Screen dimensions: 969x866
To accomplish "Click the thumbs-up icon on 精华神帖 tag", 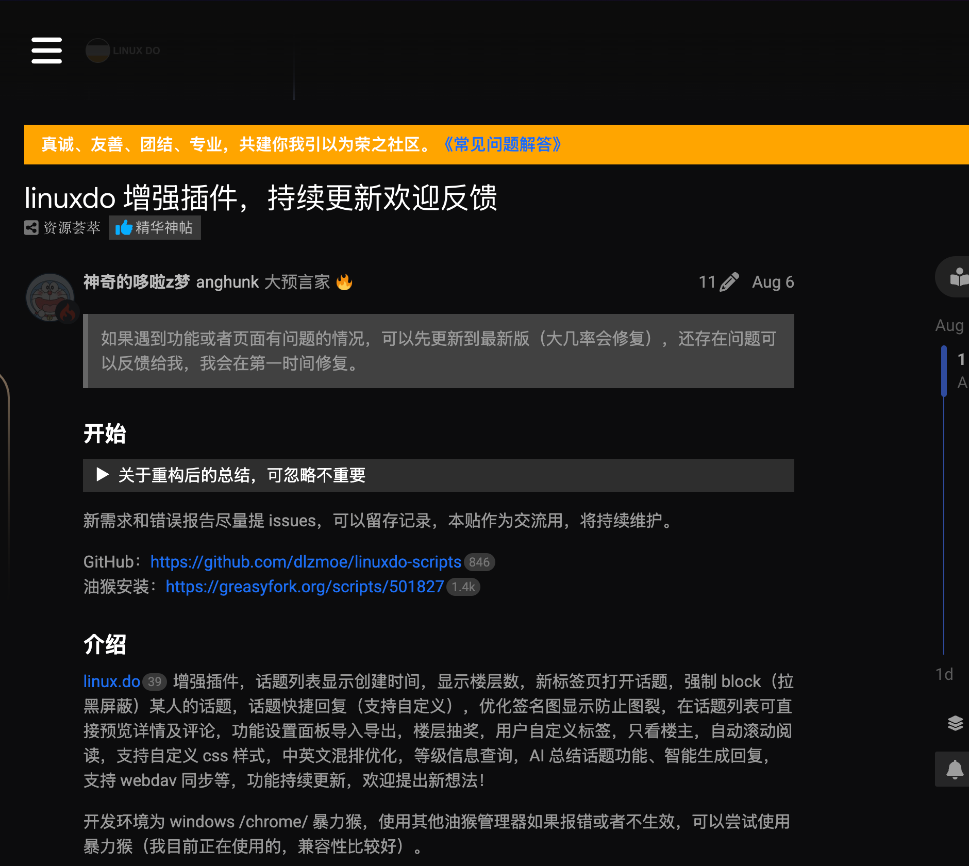I will click(x=124, y=227).
